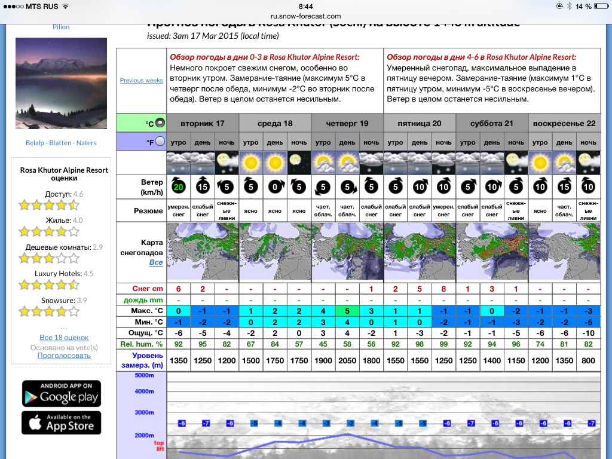612x459 pixels.
Task: Click the Снег cm row label
Action: [148, 289]
